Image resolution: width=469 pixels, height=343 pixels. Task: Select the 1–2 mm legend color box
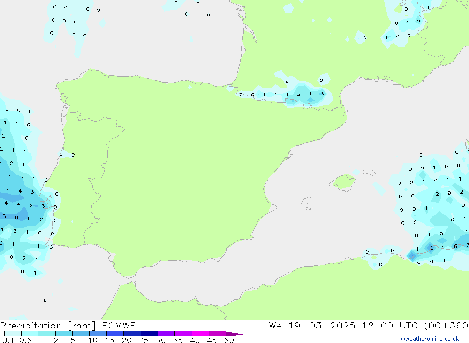coord(46,334)
